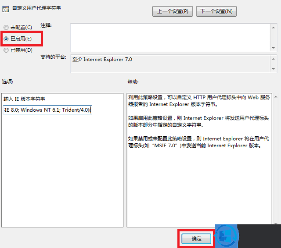
Task: Click up arrow of 帮助 panel scrollbar
Action: pos(276,97)
